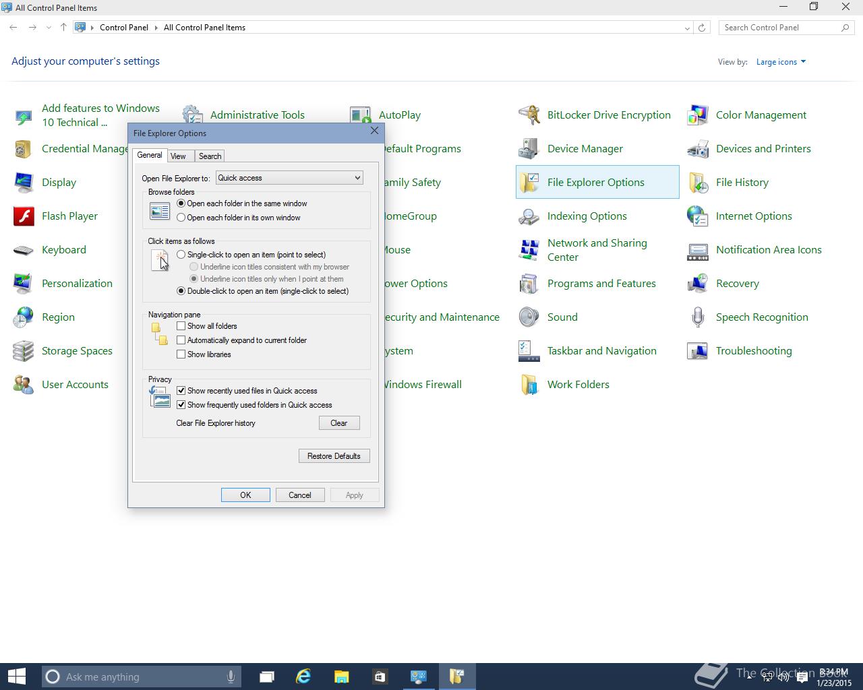Launch Internet Explorer from the taskbar
The width and height of the screenshot is (863, 690).
[x=303, y=677]
